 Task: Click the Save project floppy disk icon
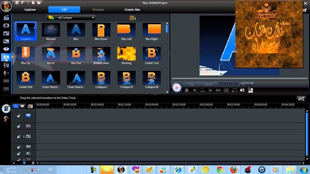pyautogui.click(x=17, y=3)
